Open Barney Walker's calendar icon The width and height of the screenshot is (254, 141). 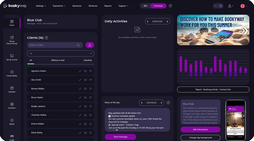pos(91,89)
